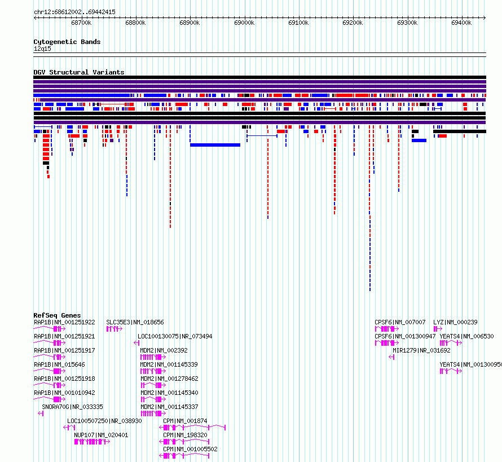502x462 pixels.
Task: Click the LYZ gene model glyph
Action: (438, 329)
